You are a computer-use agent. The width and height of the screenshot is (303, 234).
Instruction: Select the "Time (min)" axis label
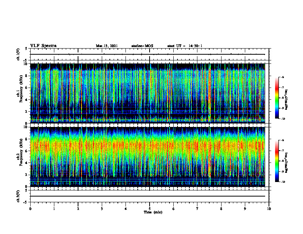[x=153, y=212]
